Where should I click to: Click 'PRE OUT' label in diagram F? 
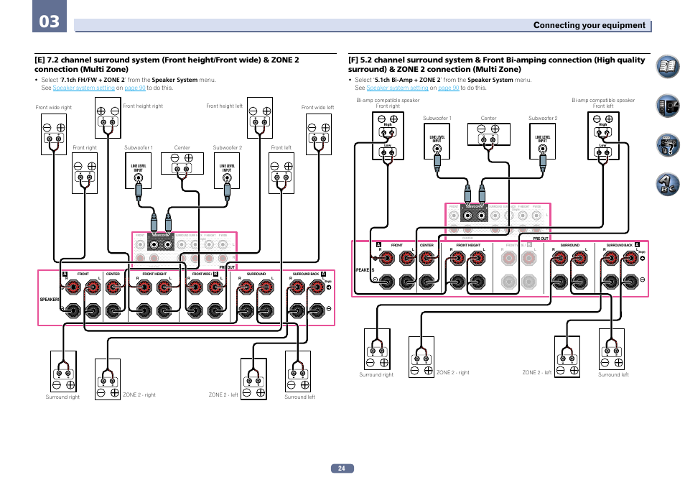click(541, 239)
